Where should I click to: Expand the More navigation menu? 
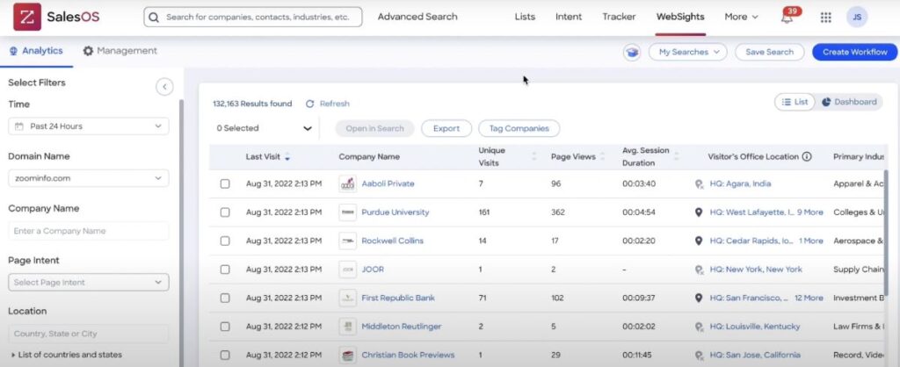pos(741,18)
